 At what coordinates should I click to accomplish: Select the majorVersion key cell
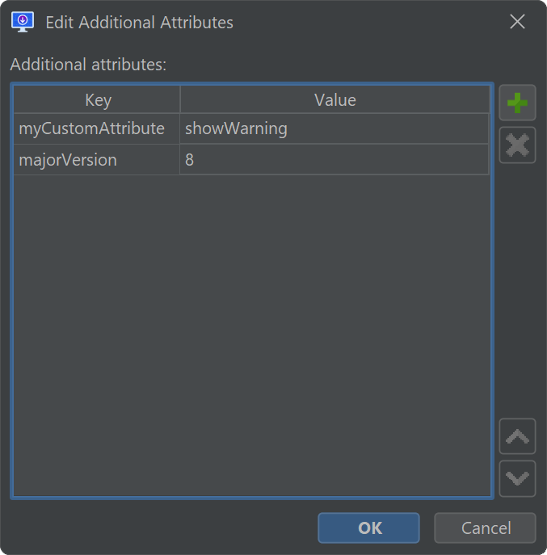97,160
